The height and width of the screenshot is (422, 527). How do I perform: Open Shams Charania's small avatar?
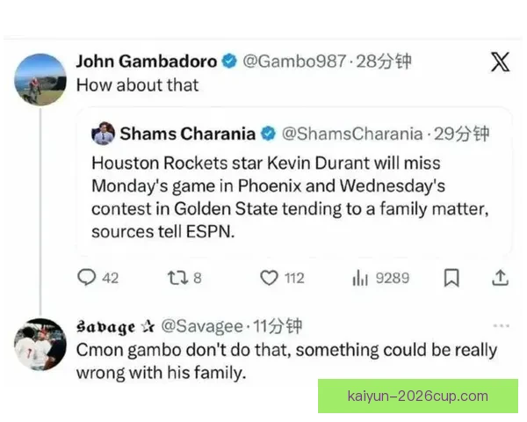(x=103, y=134)
